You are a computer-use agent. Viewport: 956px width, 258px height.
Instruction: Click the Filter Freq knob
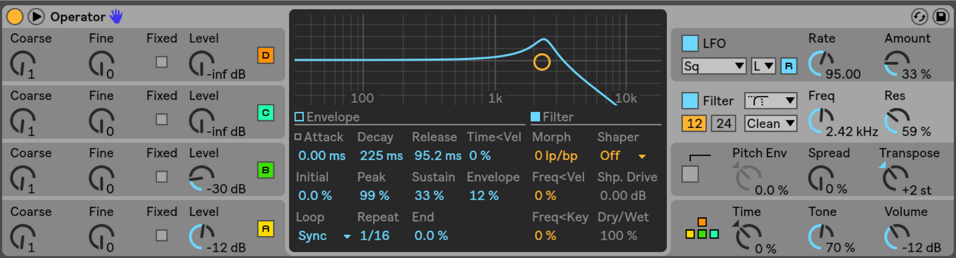click(821, 121)
